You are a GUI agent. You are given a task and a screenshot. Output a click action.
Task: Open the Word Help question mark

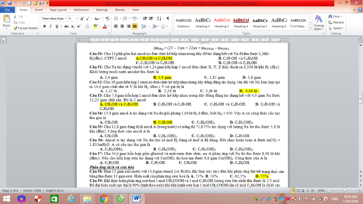(x=360, y=10)
